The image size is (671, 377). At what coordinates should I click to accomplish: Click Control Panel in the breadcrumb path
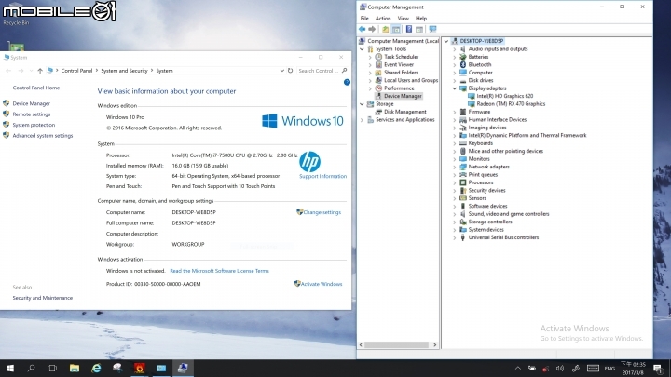pos(76,71)
